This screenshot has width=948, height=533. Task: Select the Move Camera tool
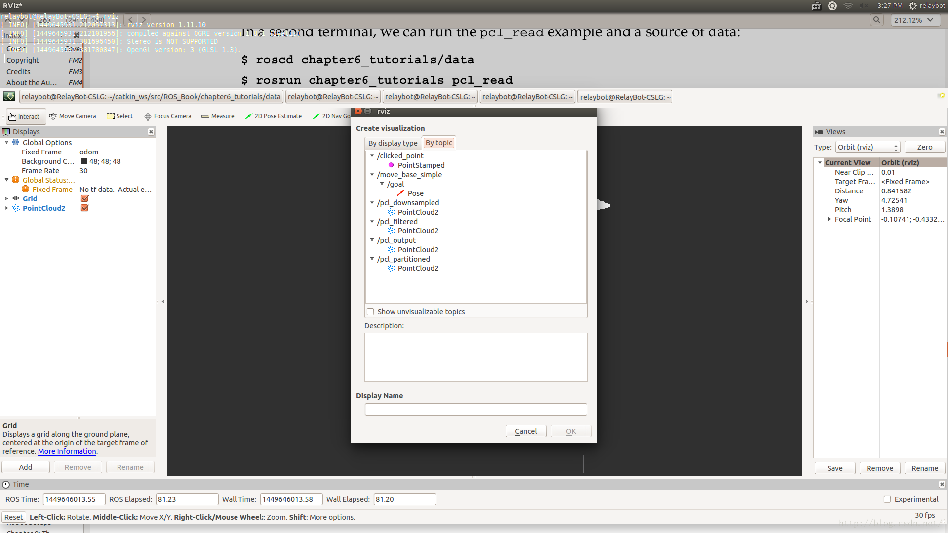click(73, 116)
